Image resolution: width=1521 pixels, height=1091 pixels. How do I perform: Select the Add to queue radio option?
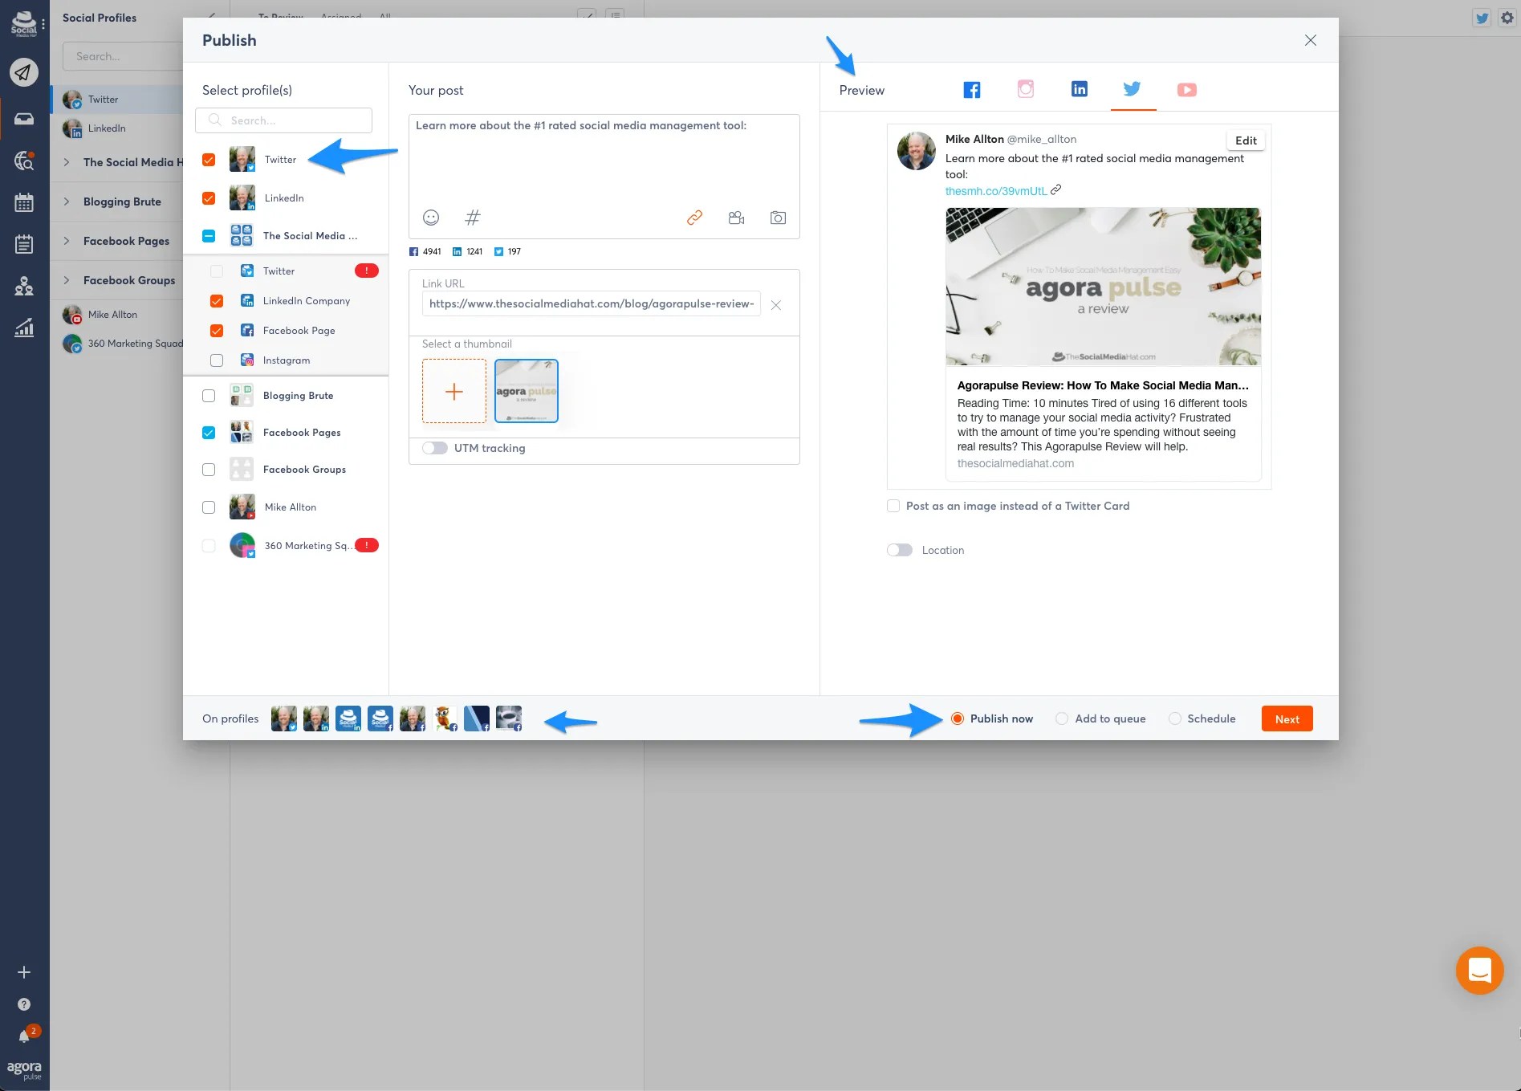point(1062,719)
